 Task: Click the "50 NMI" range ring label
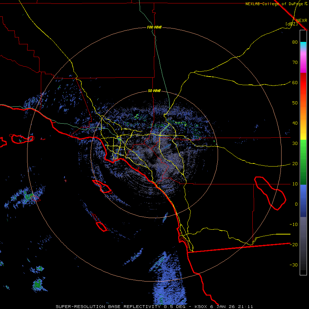coord(154,91)
